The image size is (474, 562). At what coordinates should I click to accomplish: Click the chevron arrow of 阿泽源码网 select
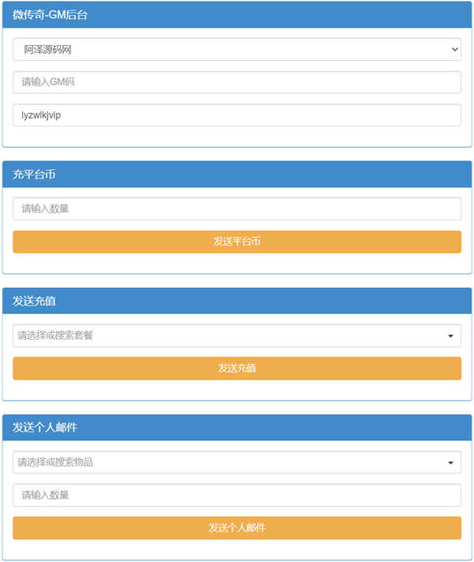[454, 49]
